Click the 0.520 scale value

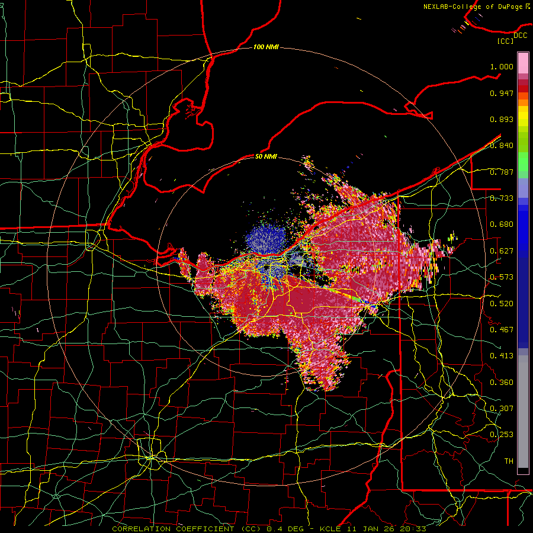click(x=502, y=304)
